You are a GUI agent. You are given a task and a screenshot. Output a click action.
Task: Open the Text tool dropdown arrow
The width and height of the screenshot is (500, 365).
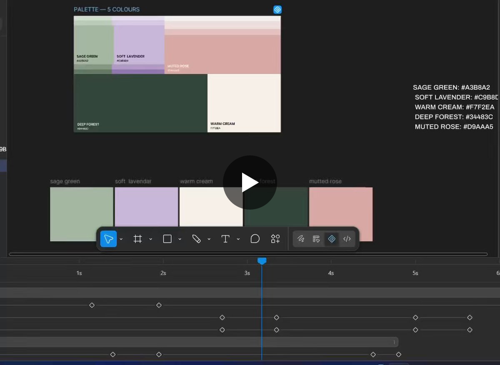[x=238, y=239]
